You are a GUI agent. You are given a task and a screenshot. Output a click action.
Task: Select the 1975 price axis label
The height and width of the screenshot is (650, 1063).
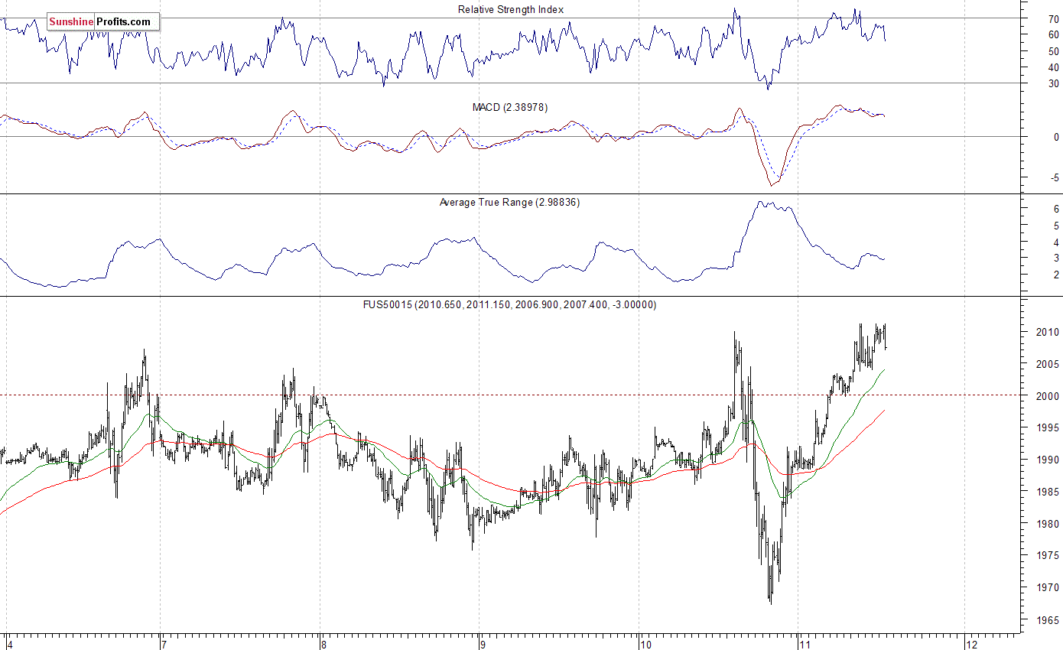1049,556
